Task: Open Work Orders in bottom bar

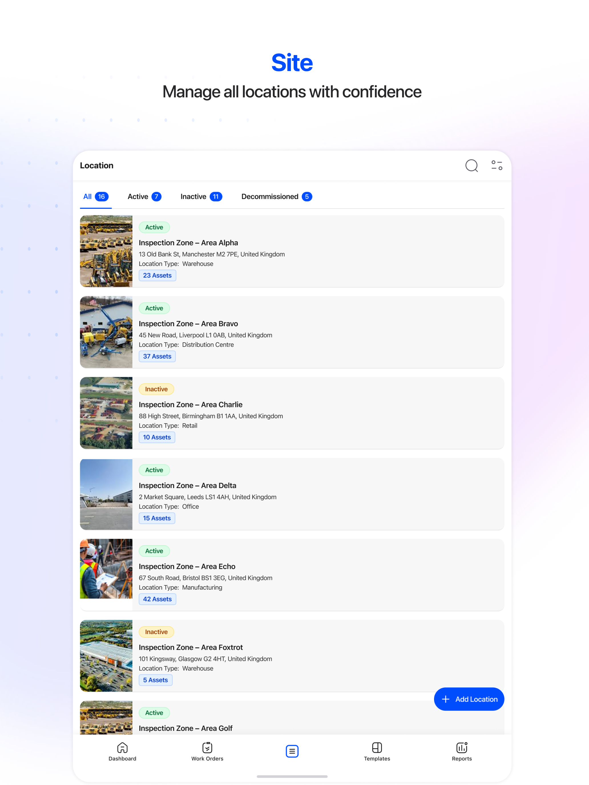Action: pos(207,751)
